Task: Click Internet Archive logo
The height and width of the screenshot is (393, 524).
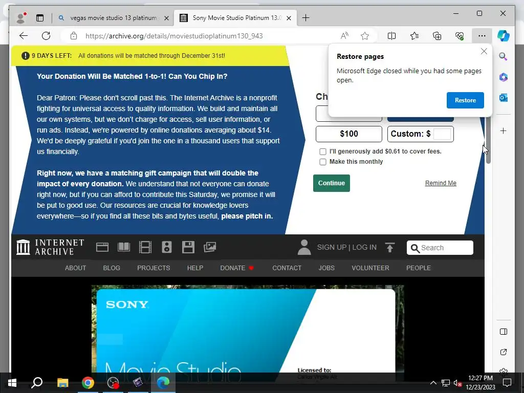Action: (50, 247)
